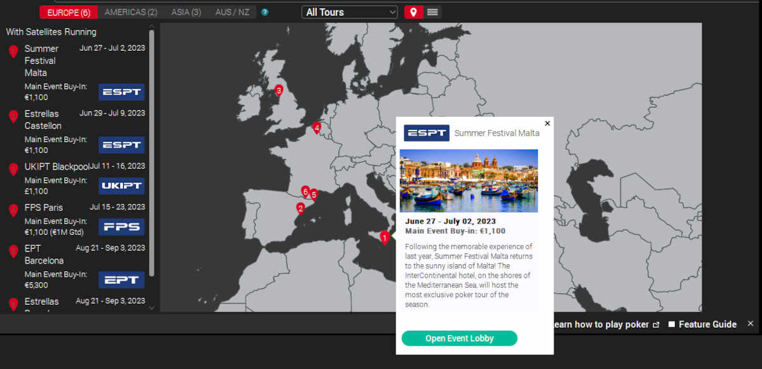Click the "£1,100" buy-in for UKIPT Blackpool
Viewport: 762px width, 369px height.
tap(36, 191)
